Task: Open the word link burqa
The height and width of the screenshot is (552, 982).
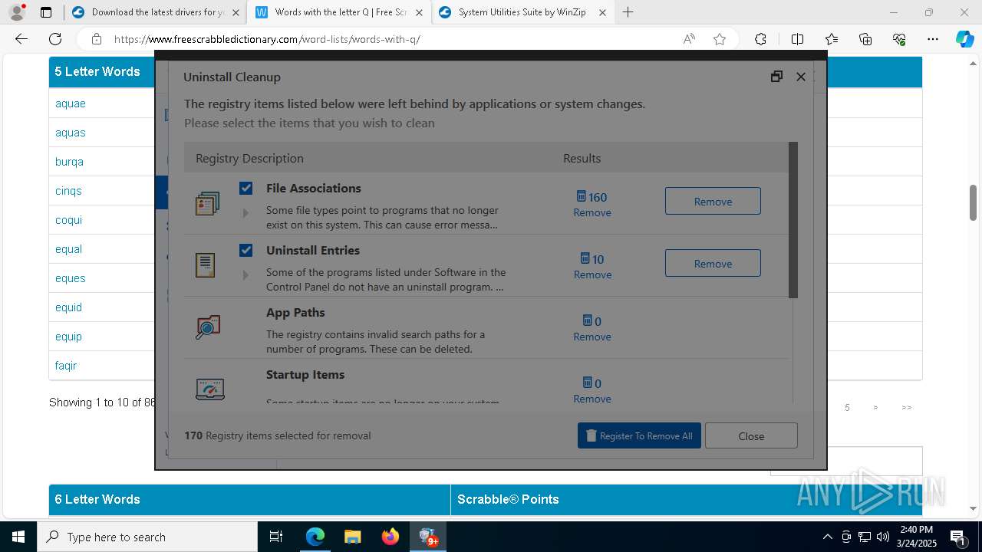Action: (69, 162)
